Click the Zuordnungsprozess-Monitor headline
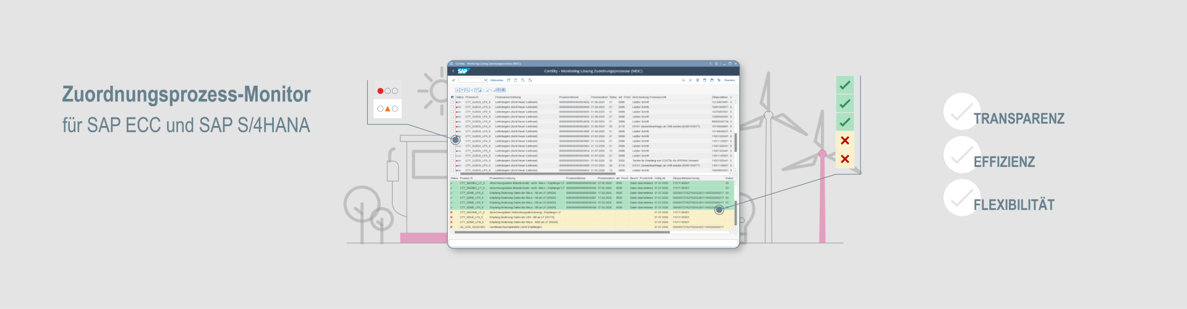Viewport: 1187px width, 309px height. point(186,95)
